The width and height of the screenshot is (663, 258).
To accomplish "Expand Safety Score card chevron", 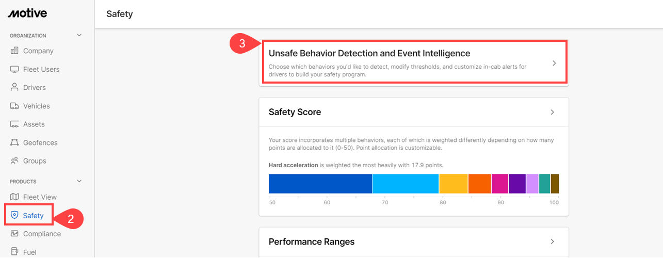I will (552, 112).
